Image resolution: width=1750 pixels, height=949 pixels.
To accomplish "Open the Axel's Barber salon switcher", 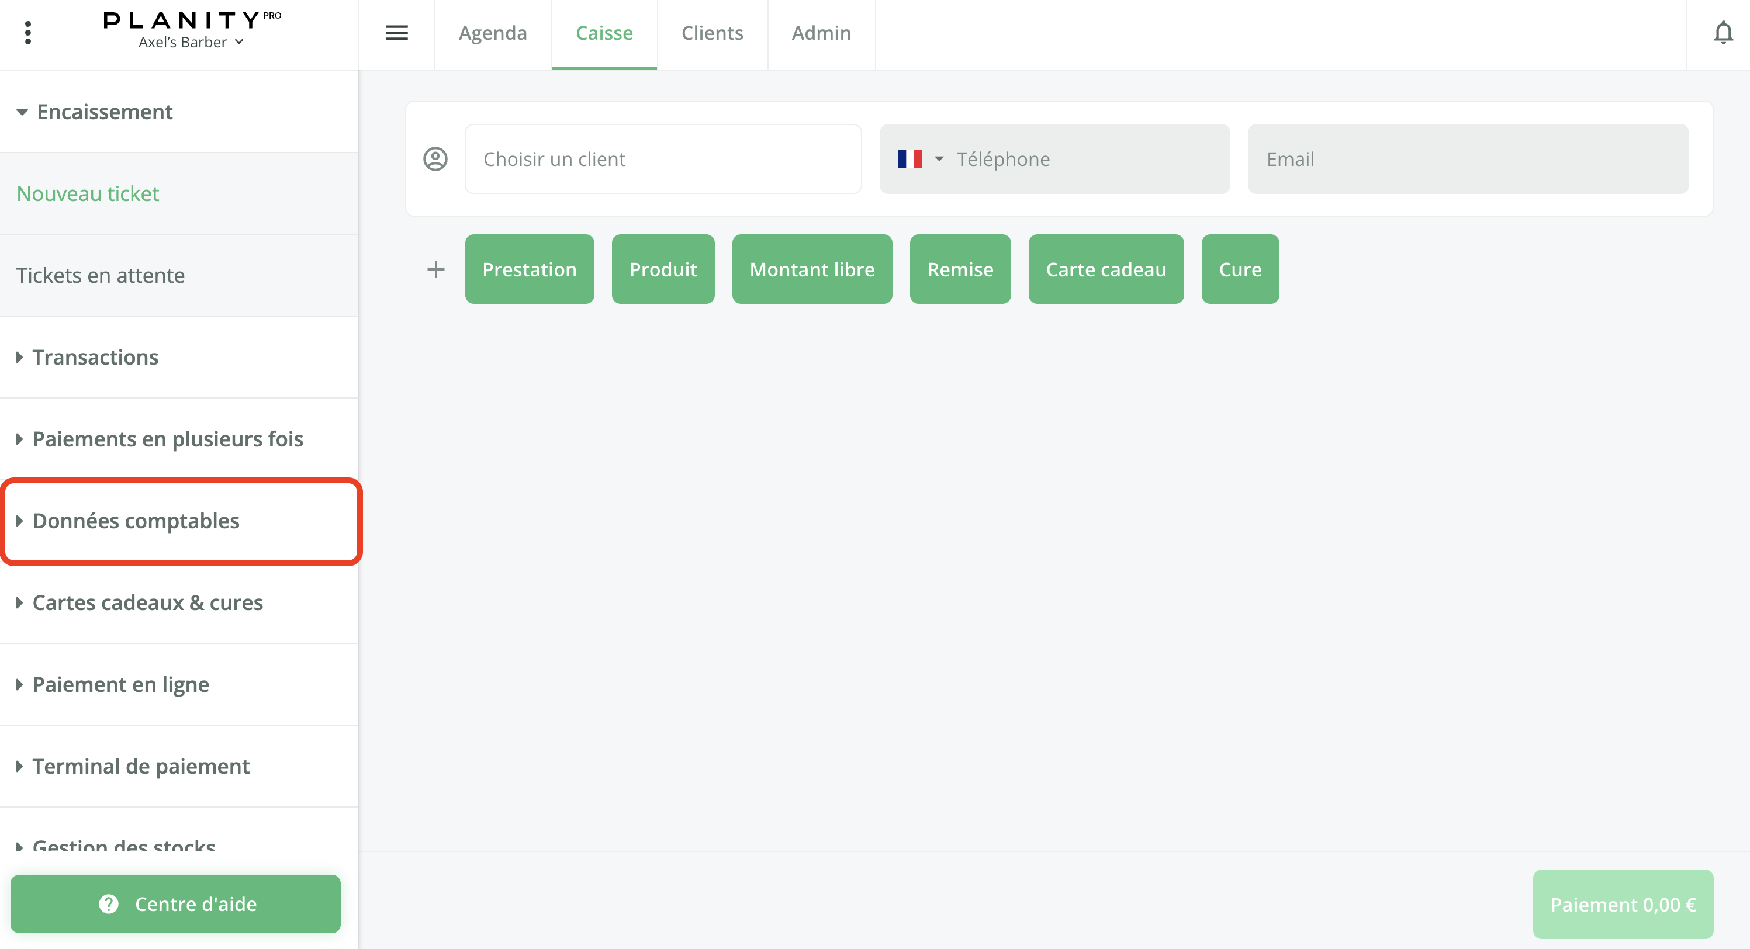I will 190,42.
